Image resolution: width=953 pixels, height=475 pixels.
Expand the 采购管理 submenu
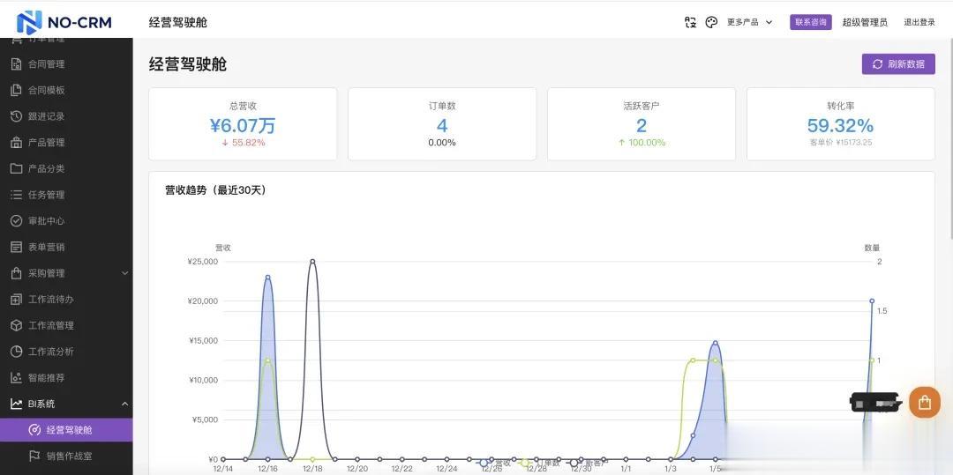pyautogui.click(x=66, y=273)
